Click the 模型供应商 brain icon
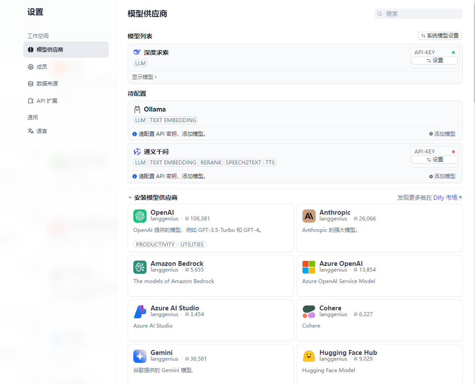Image resolution: width=475 pixels, height=384 pixels. (x=30, y=50)
